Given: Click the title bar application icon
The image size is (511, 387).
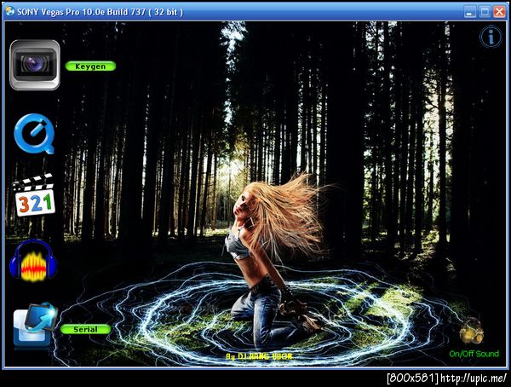Looking at the screenshot, I should [x=10, y=11].
